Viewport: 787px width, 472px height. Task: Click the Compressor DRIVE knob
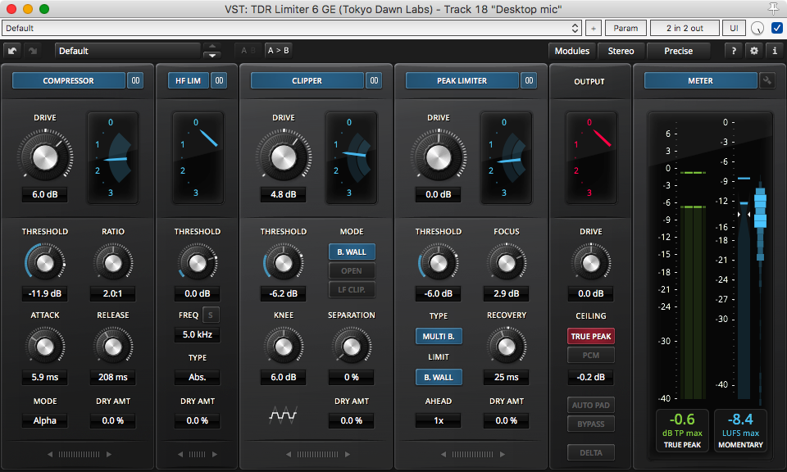point(44,157)
